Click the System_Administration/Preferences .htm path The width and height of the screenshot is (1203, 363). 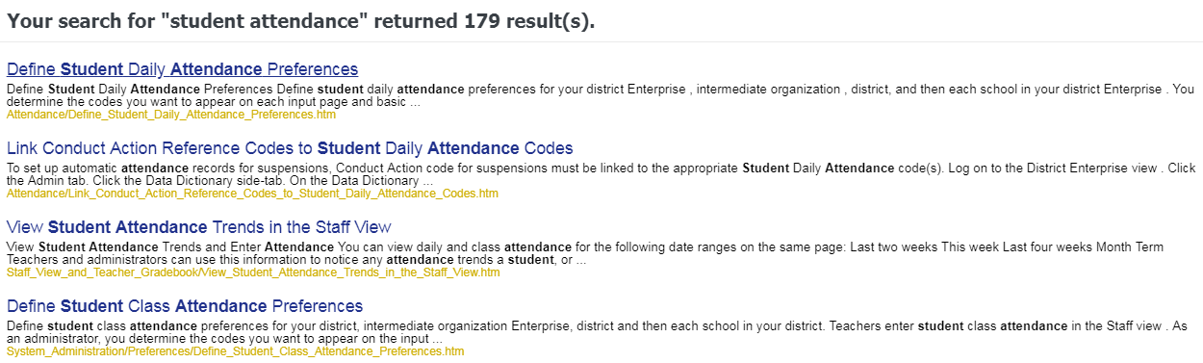(x=235, y=351)
